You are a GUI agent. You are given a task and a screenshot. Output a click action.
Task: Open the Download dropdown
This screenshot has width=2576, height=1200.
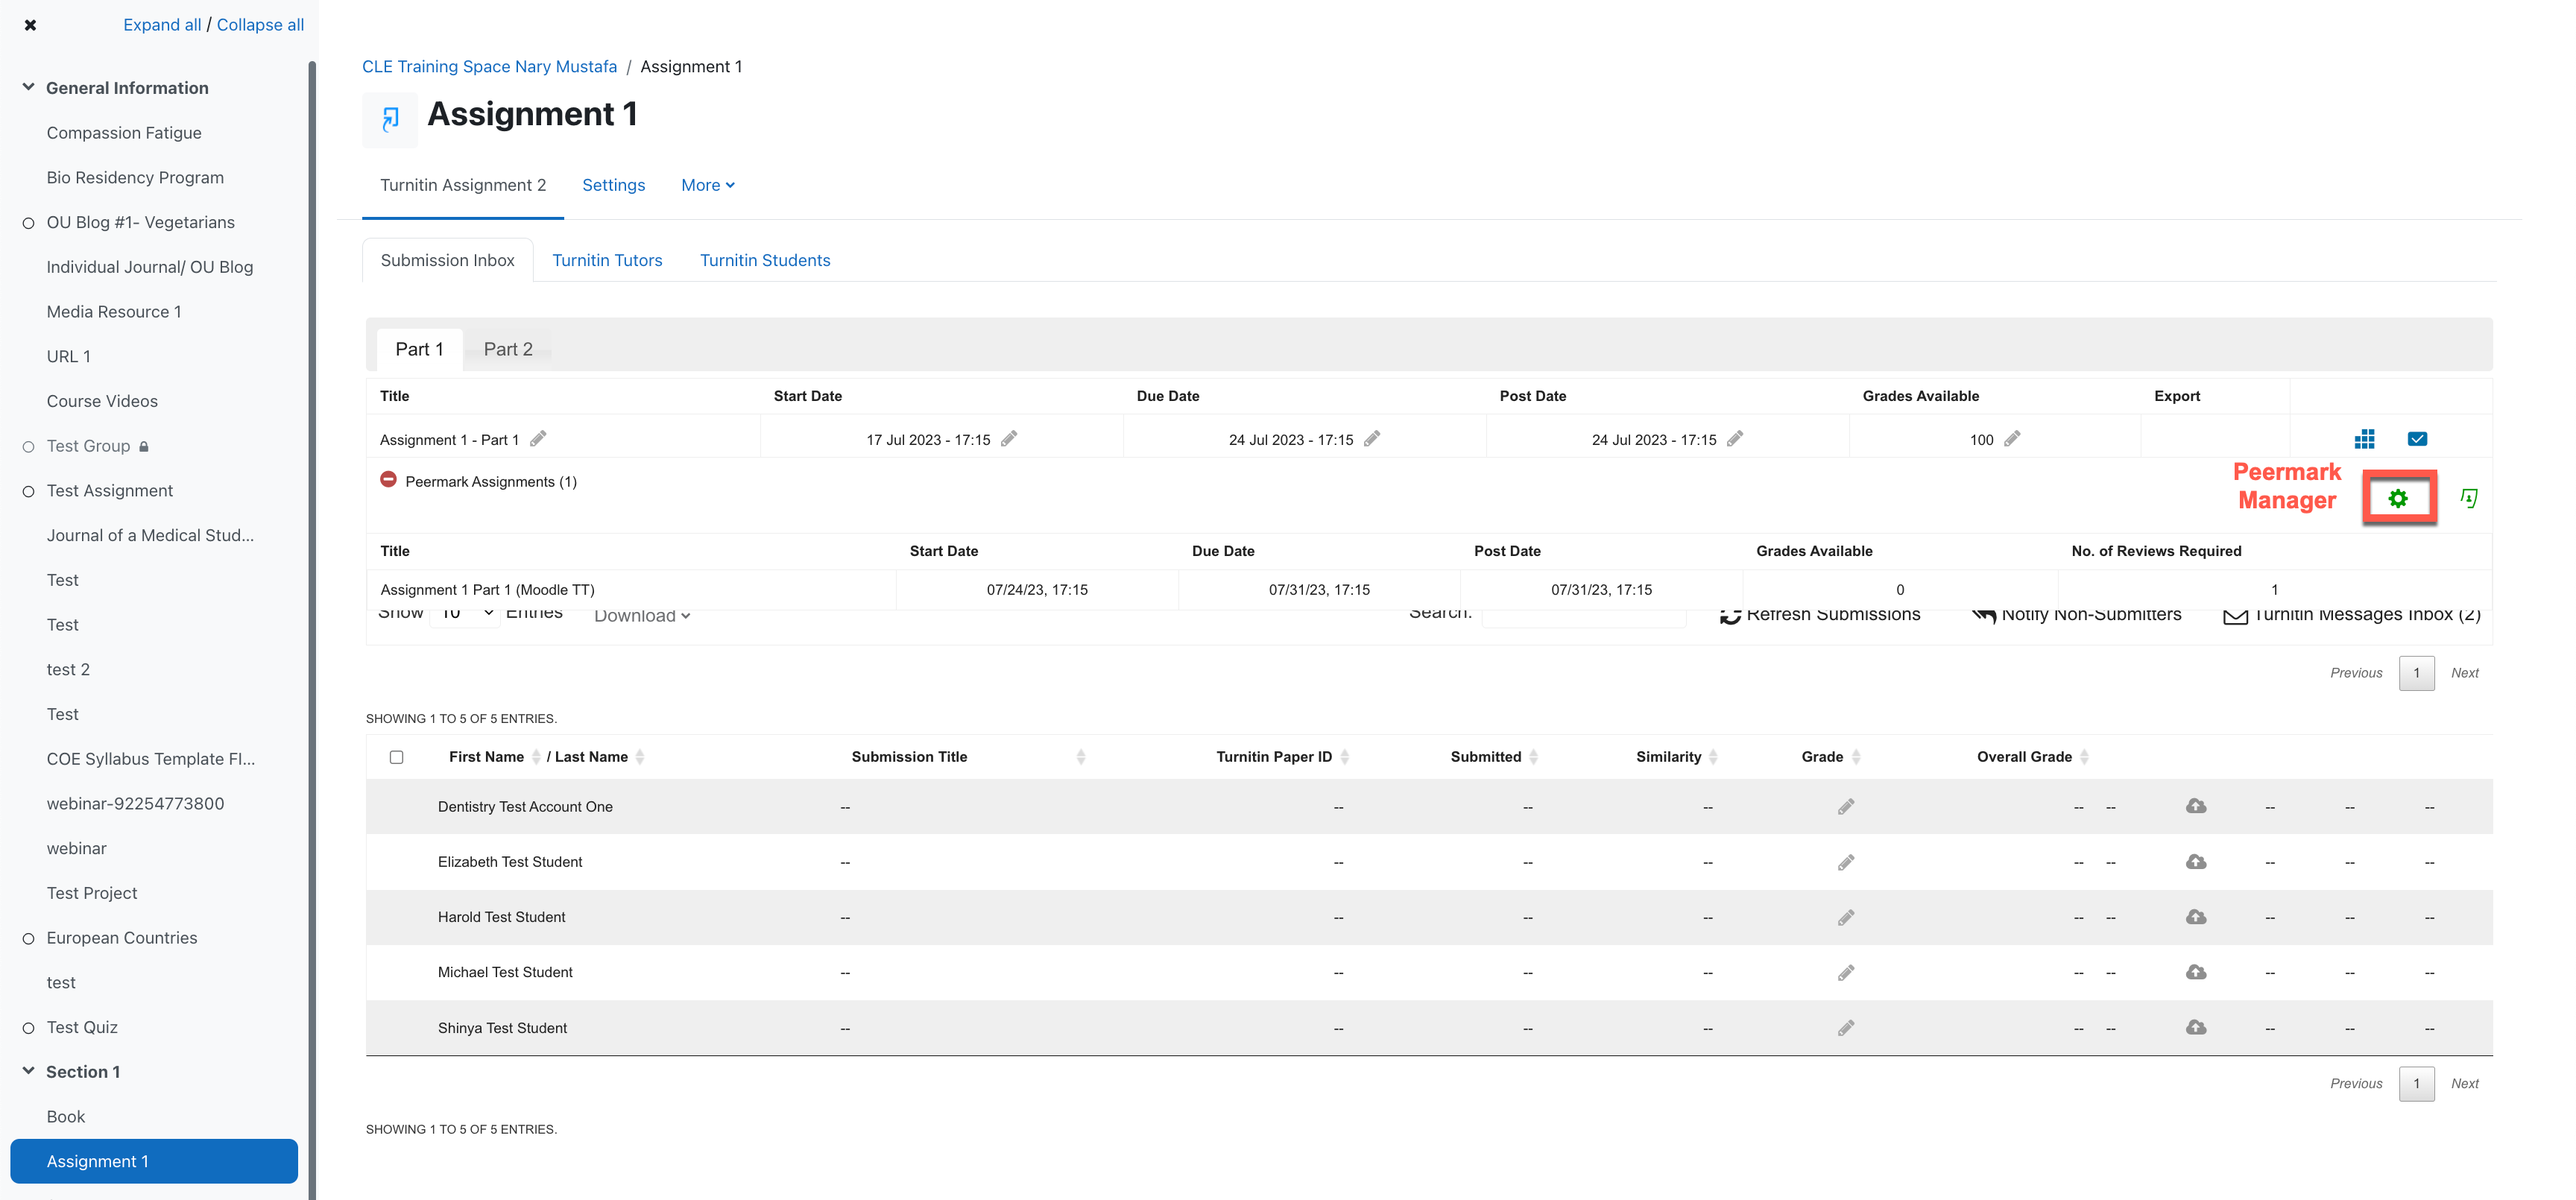(642, 616)
